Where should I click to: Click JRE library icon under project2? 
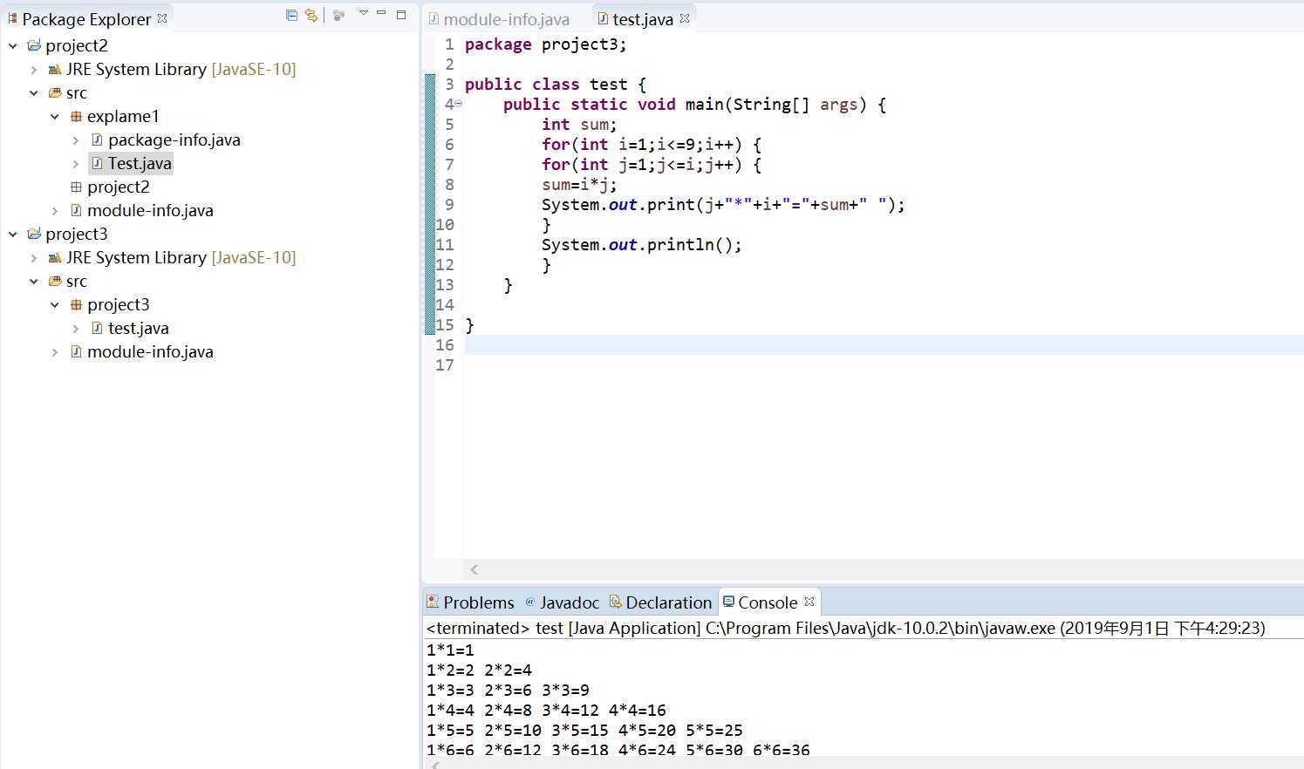tap(55, 69)
